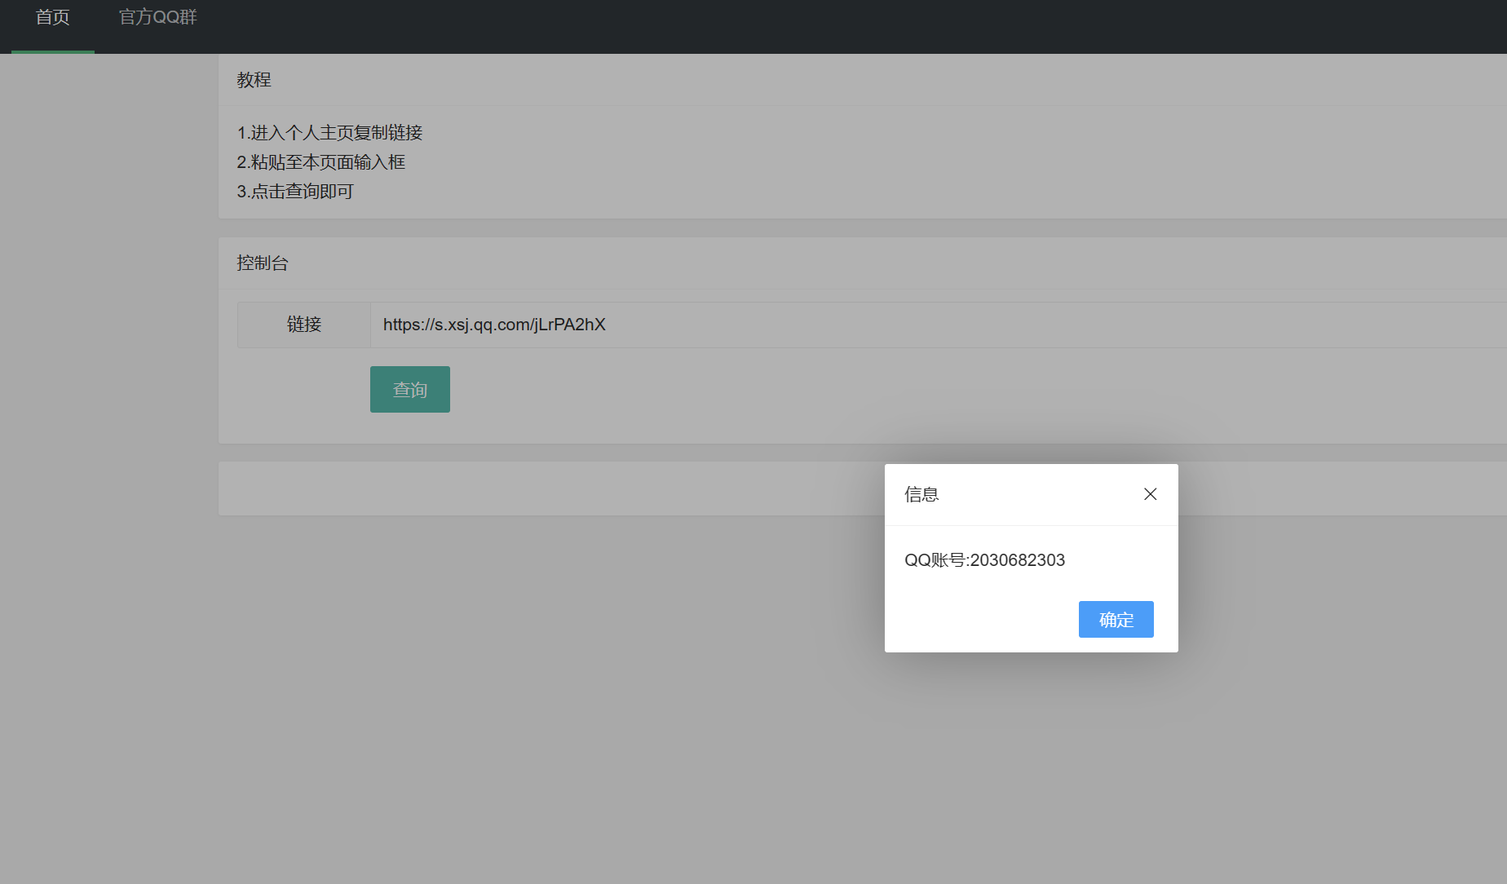
Task: Open the 官方QQ群 nav item
Action: [158, 18]
